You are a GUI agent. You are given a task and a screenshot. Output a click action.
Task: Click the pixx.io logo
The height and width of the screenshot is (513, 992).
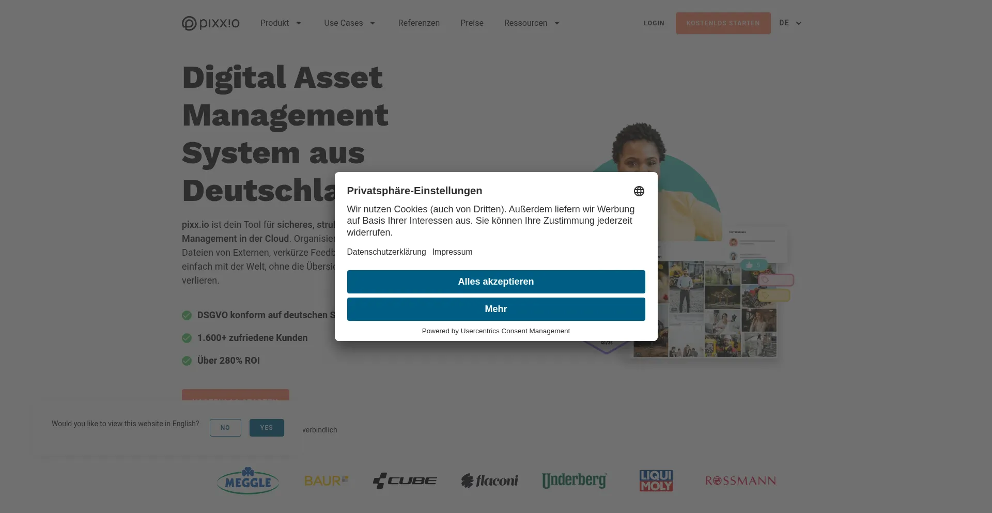211,23
